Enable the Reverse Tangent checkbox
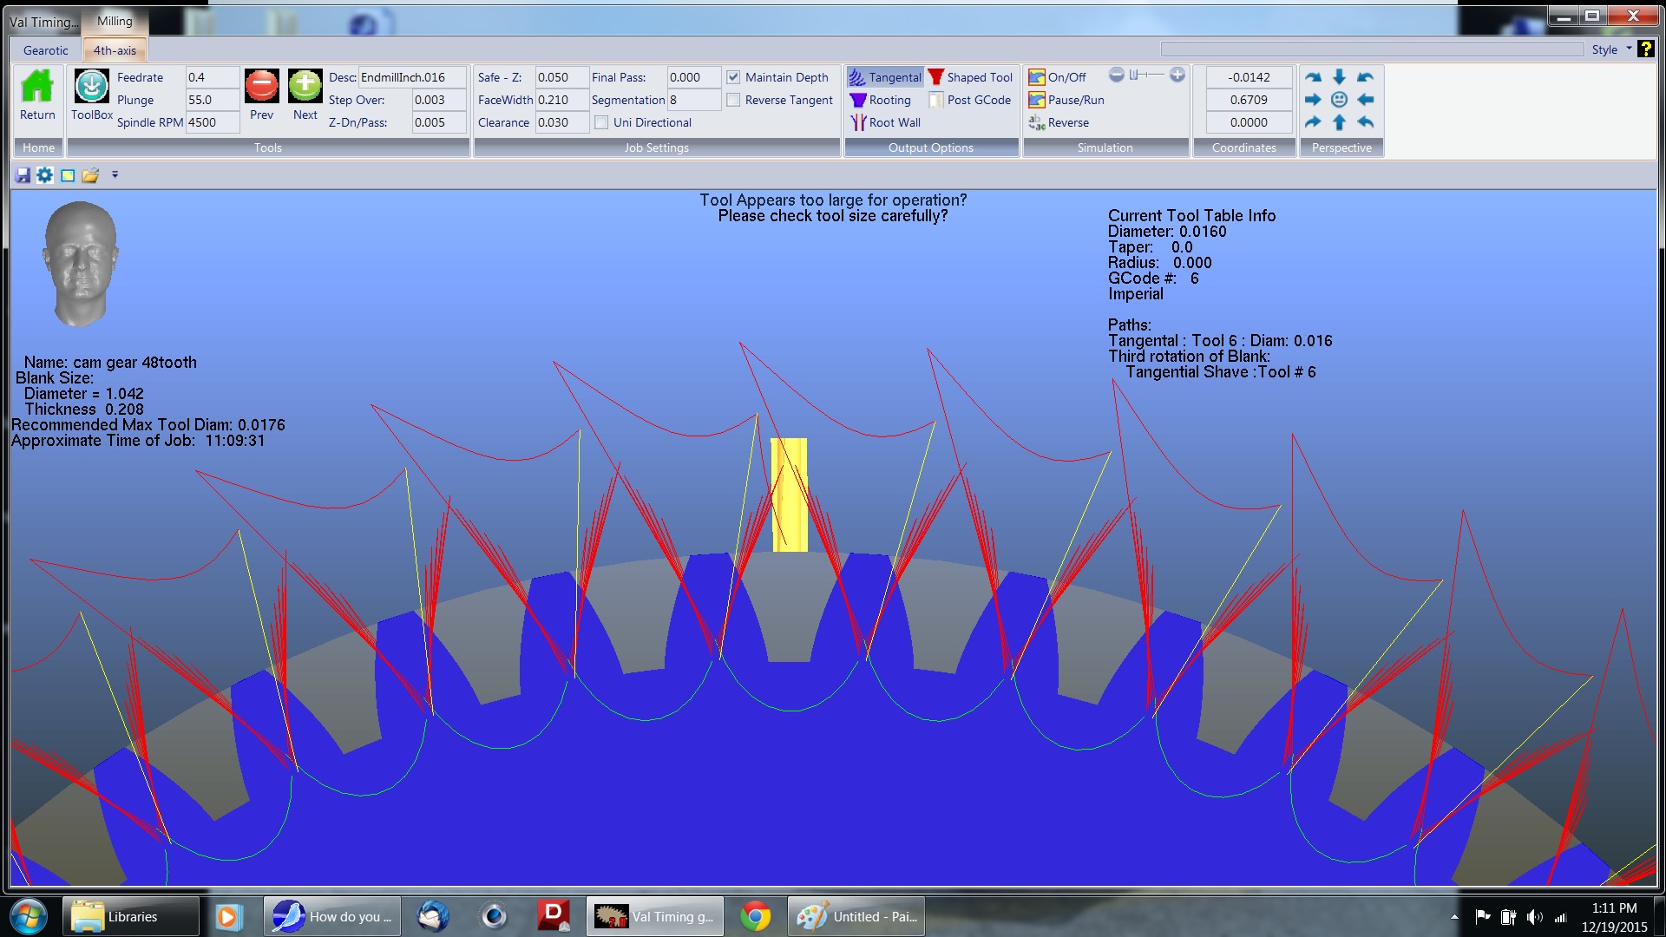Screen dimensions: 1666x937 (x=733, y=100)
